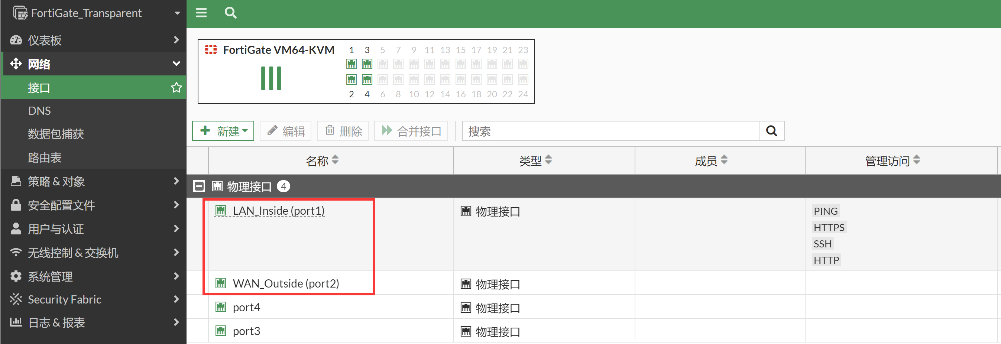Click the 编辑 button
1001x344 pixels.
pos(286,131)
